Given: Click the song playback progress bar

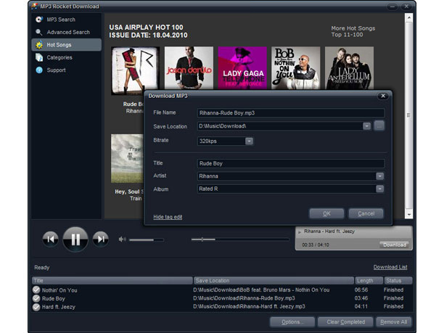Looking at the screenshot, I should (240, 239).
